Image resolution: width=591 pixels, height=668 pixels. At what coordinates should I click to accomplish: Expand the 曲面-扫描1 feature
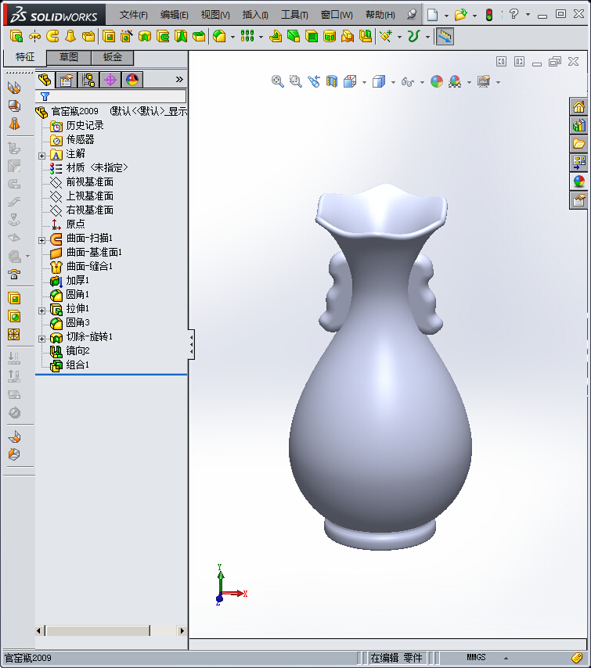[41, 240]
